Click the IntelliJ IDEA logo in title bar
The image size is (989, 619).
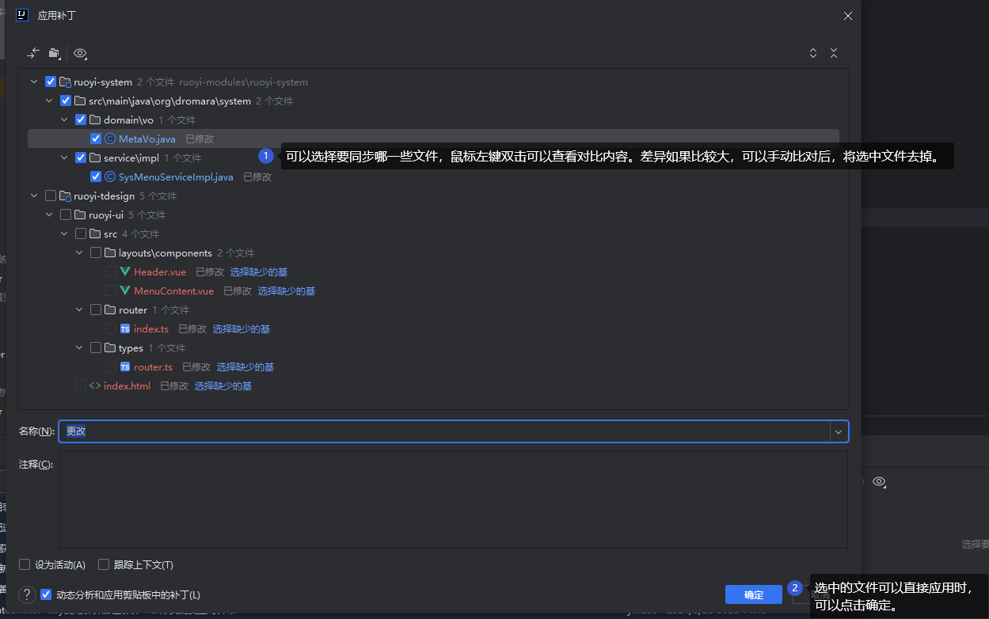[22, 14]
